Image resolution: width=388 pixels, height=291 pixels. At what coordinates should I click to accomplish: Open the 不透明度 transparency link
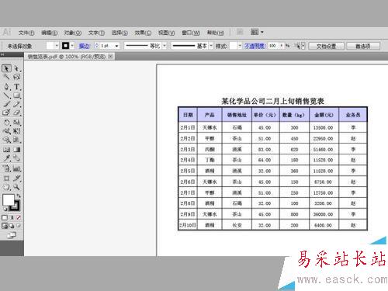pos(255,46)
